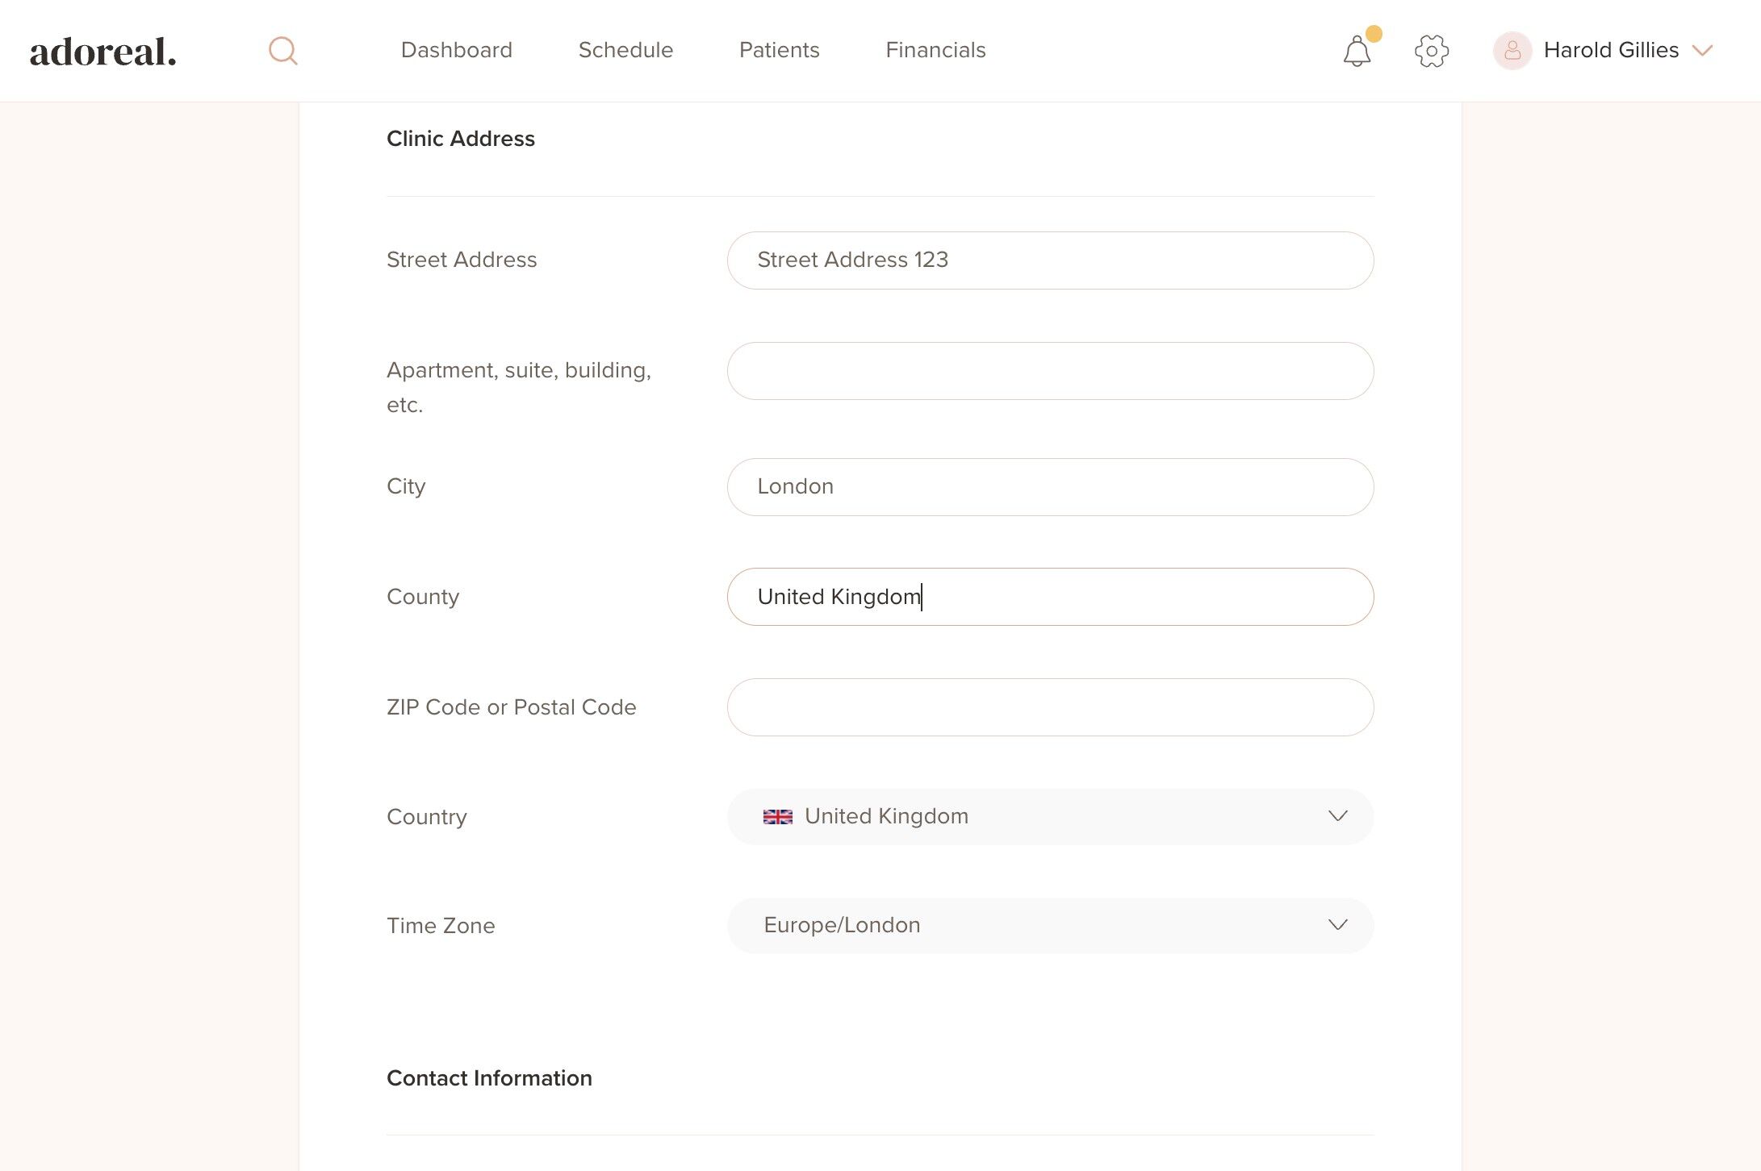Go to the Dashboard menu
The width and height of the screenshot is (1761, 1171).
click(456, 50)
